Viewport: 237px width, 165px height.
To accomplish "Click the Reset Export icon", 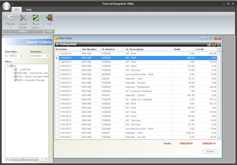I will pyautogui.click(x=36, y=18).
